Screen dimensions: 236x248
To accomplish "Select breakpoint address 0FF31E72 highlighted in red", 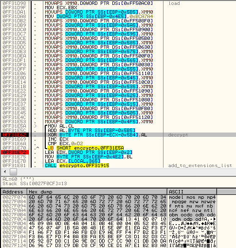I will coord(15,153).
